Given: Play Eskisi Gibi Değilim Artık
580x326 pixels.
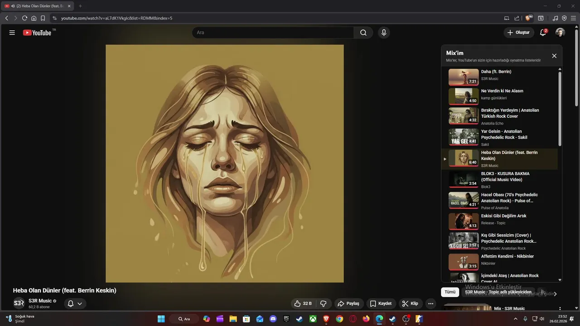Looking at the screenshot, I should click(x=499, y=221).
